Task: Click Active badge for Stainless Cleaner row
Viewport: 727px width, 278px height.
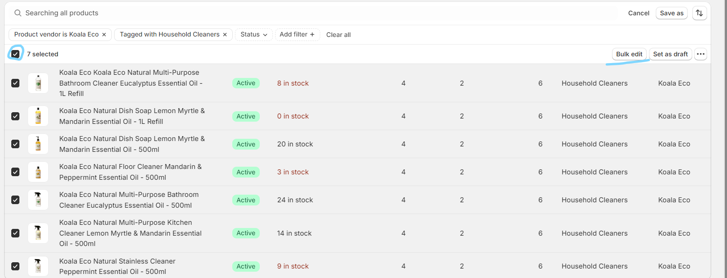Action: tap(246, 266)
